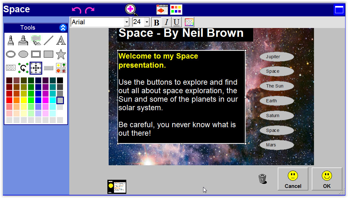This screenshot has width=348, height=198.
Task: Click the Space - By Neil Brown title
Action: pos(181,33)
